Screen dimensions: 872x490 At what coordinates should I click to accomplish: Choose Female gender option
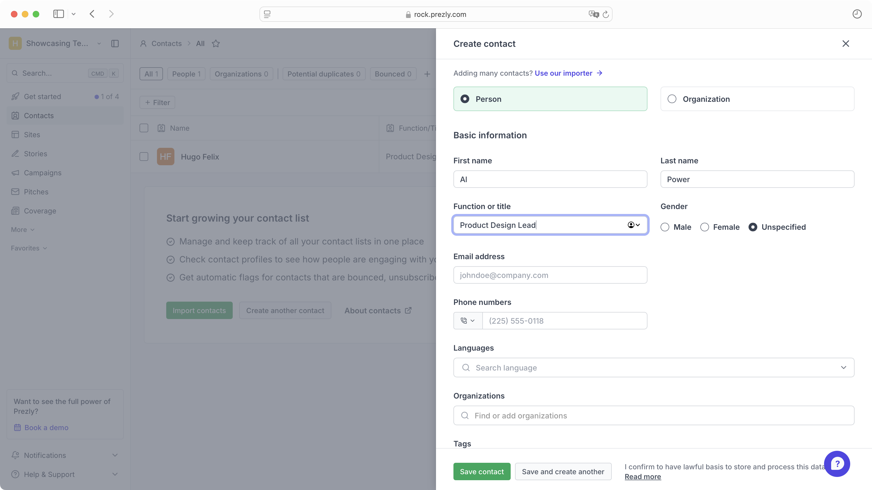704,227
